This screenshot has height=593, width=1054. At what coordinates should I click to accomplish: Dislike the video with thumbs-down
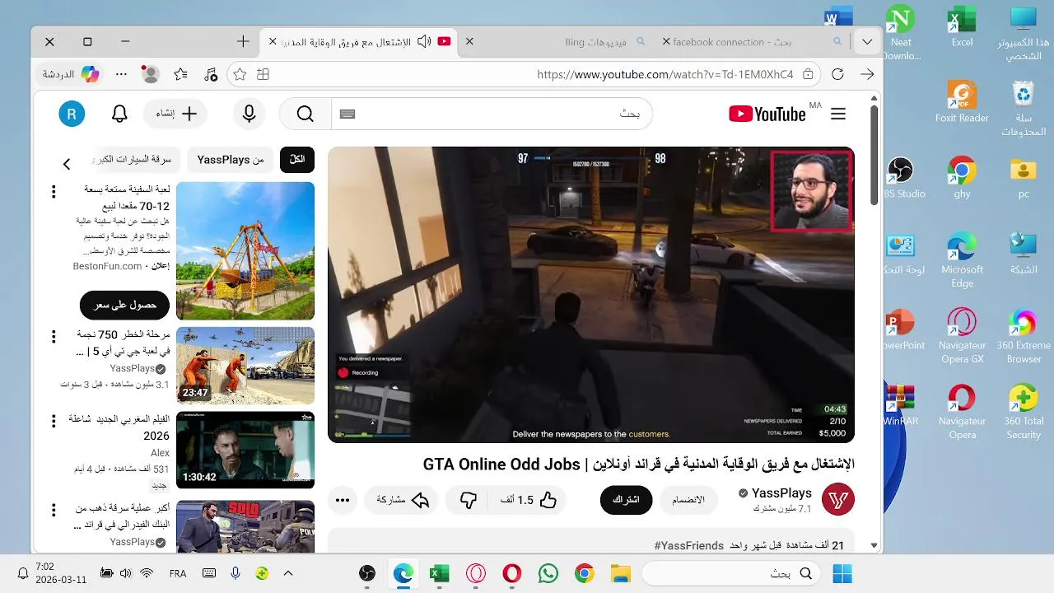pos(468,500)
